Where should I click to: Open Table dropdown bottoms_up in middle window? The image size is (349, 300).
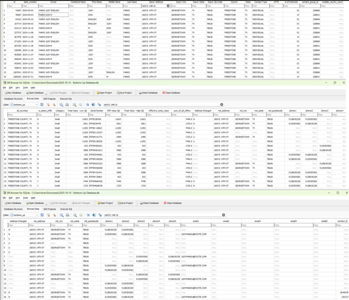pos(24,105)
